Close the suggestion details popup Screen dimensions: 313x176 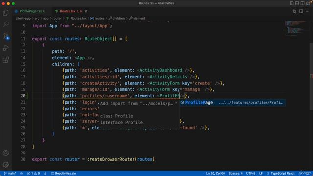pyautogui.click(x=176, y=103)
